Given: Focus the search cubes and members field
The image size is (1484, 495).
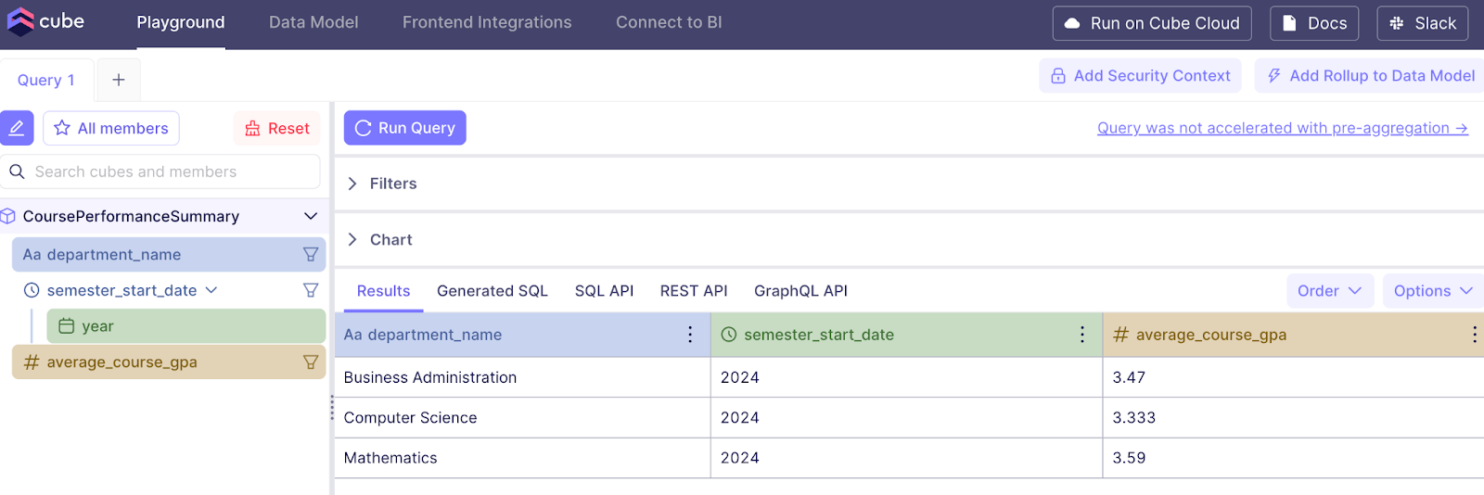Looking at the screenshot, I should [172, 171].
